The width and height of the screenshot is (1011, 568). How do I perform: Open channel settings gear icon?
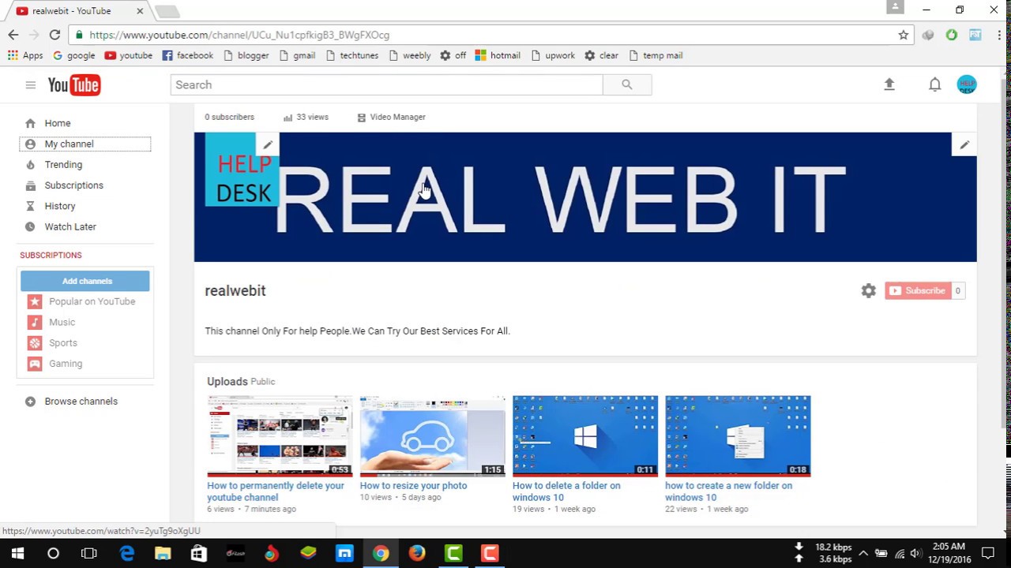pyautogui.click(x=869, y=291)
